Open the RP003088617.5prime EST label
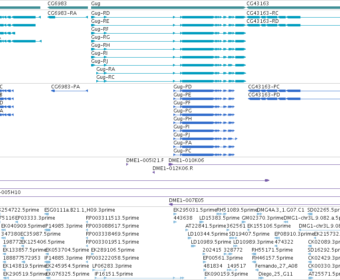 (x=112, y=226)
